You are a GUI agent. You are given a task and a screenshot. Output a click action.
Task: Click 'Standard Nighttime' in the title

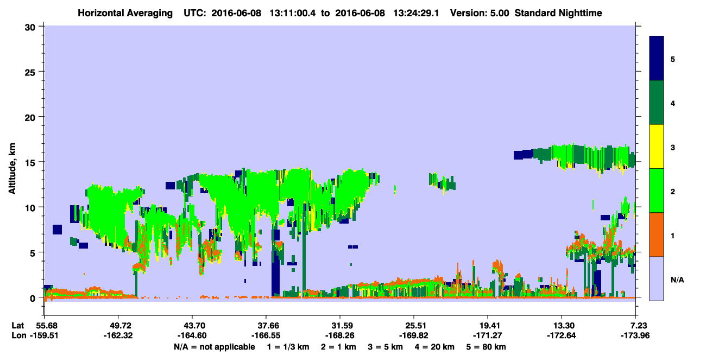(x=558, y=13)
